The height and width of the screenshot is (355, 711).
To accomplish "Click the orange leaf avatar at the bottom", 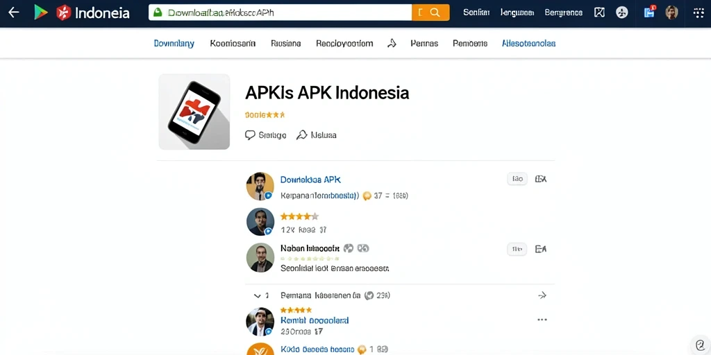I will pyautogui.click(x=260, y=349).
